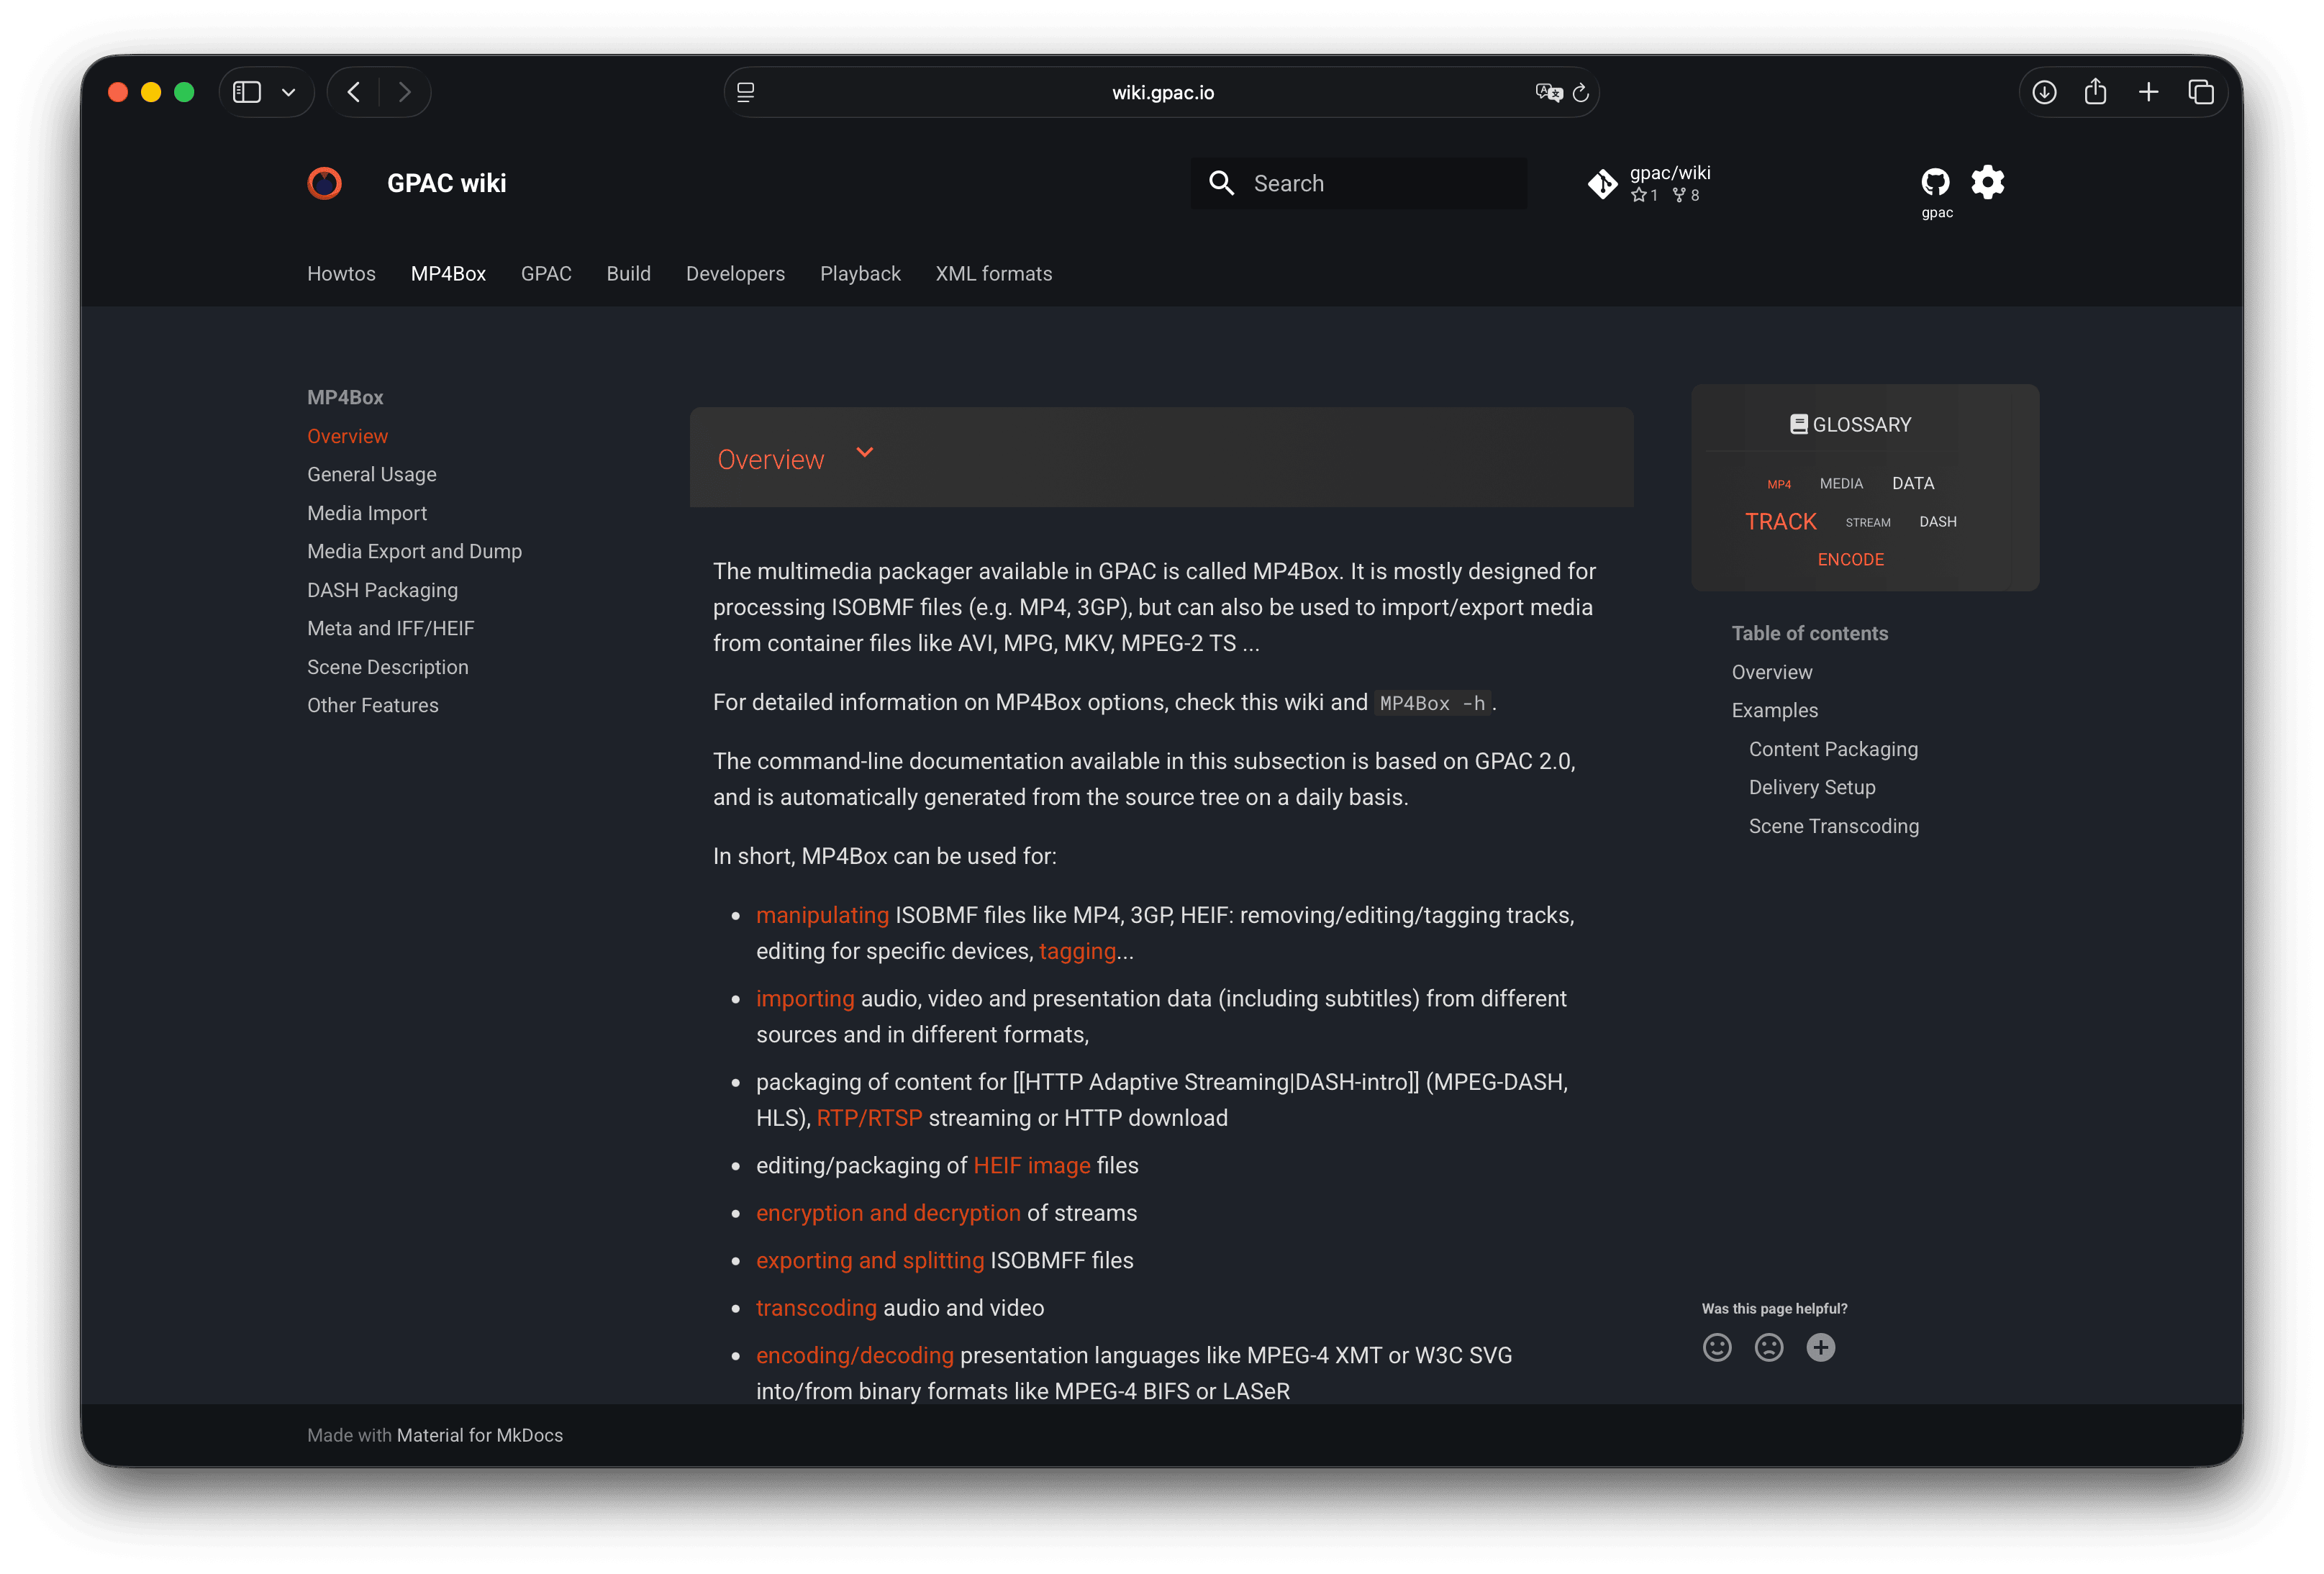Screen dimensions: 2324x1574
Task: Select the ENCODE glossary term
Action: tap(1850, 559)
